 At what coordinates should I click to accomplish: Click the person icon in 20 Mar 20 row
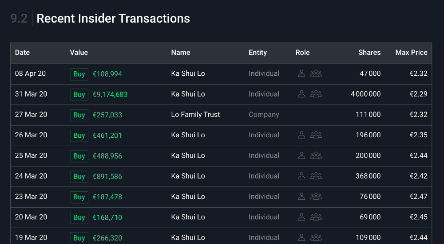301,217
